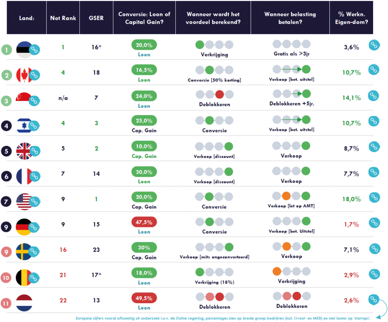
Task: Click the red 47,5% badge for Germany
Action: coord(144,222)
